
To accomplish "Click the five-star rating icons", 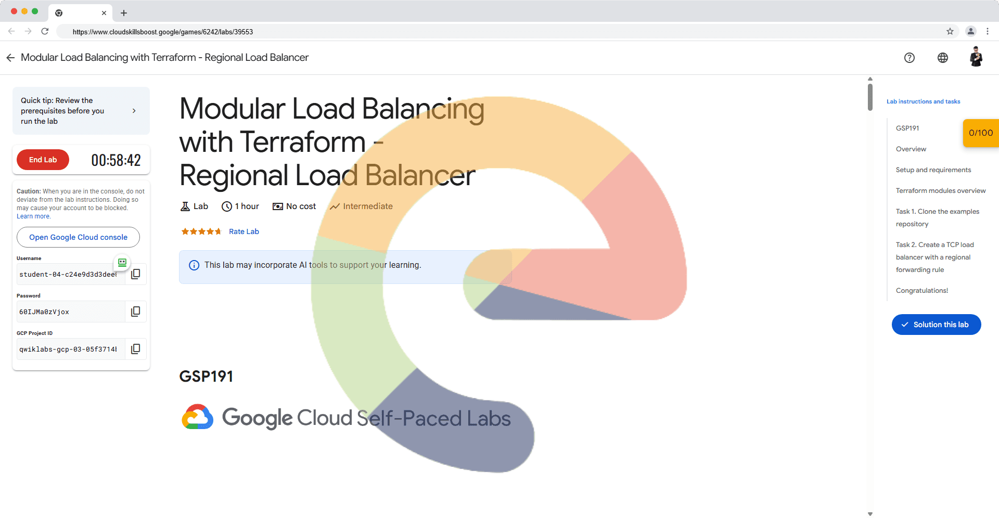I will (x=201, y=231).
